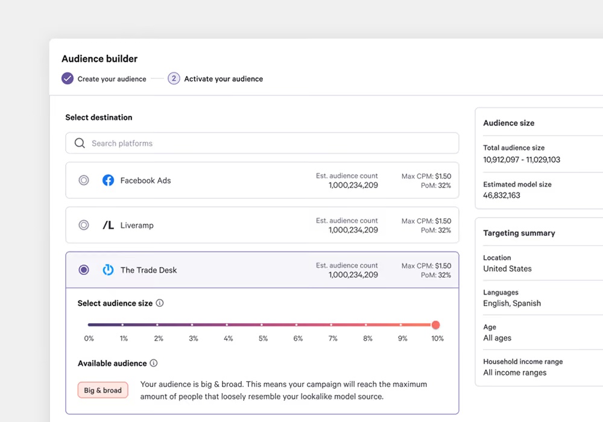Go to Create your audience step
603x422 pixels.
point(112,79)
